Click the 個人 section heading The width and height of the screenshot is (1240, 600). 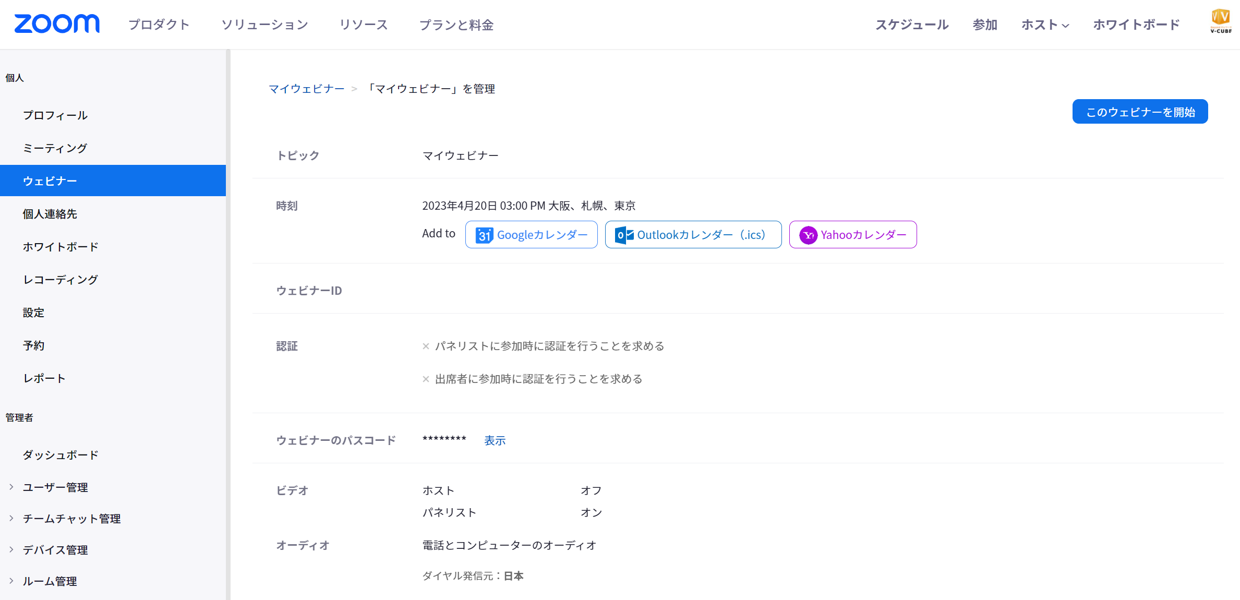(15, 78)
